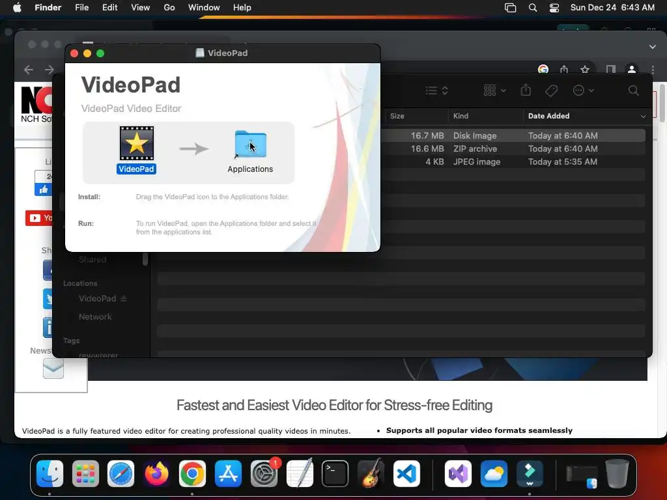The height and width of the screenshot is (500, 667).
Task: Open Chrome profile avatar
Action: 632,69
